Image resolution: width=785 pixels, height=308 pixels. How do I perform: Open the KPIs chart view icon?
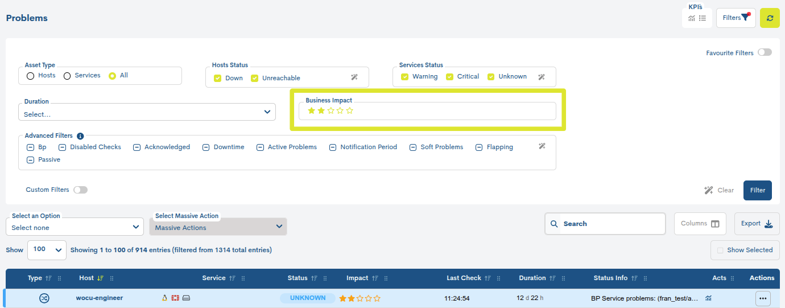point(692,18)
